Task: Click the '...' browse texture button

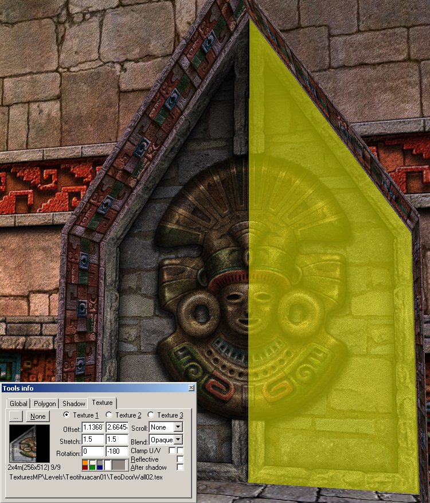Action: coord(15,416)
